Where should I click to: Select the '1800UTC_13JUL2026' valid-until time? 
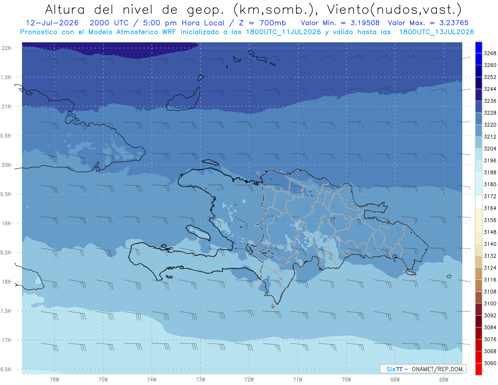tap(437, 32)
